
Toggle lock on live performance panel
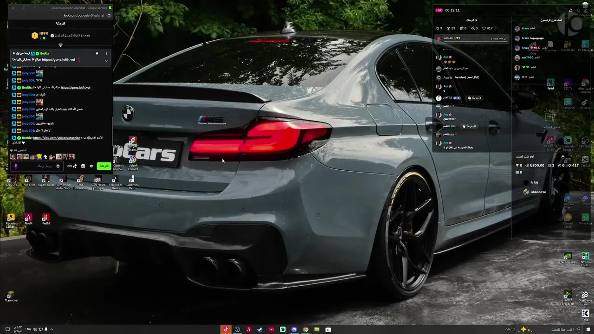pos(563,157)
